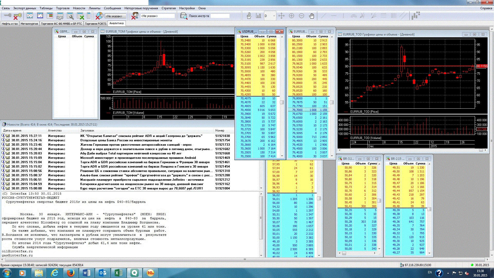Switch to the 'Торговля FORTS' tab

tap(95, 24)
